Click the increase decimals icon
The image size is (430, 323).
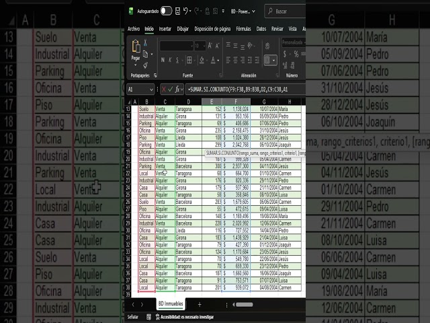pyautogui.click(x=285, y=65)
